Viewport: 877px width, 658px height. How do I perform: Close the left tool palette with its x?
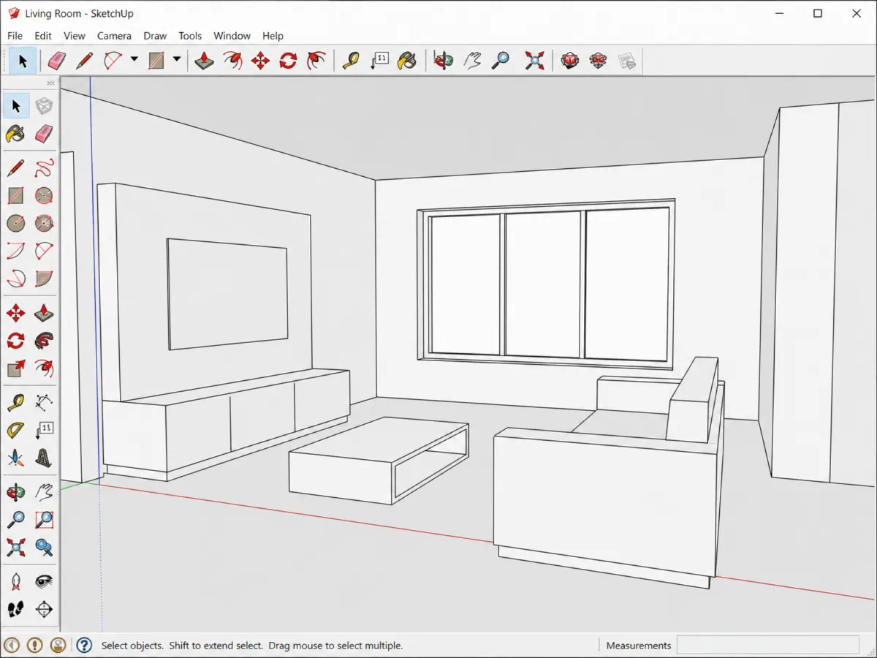coord(51,83)
